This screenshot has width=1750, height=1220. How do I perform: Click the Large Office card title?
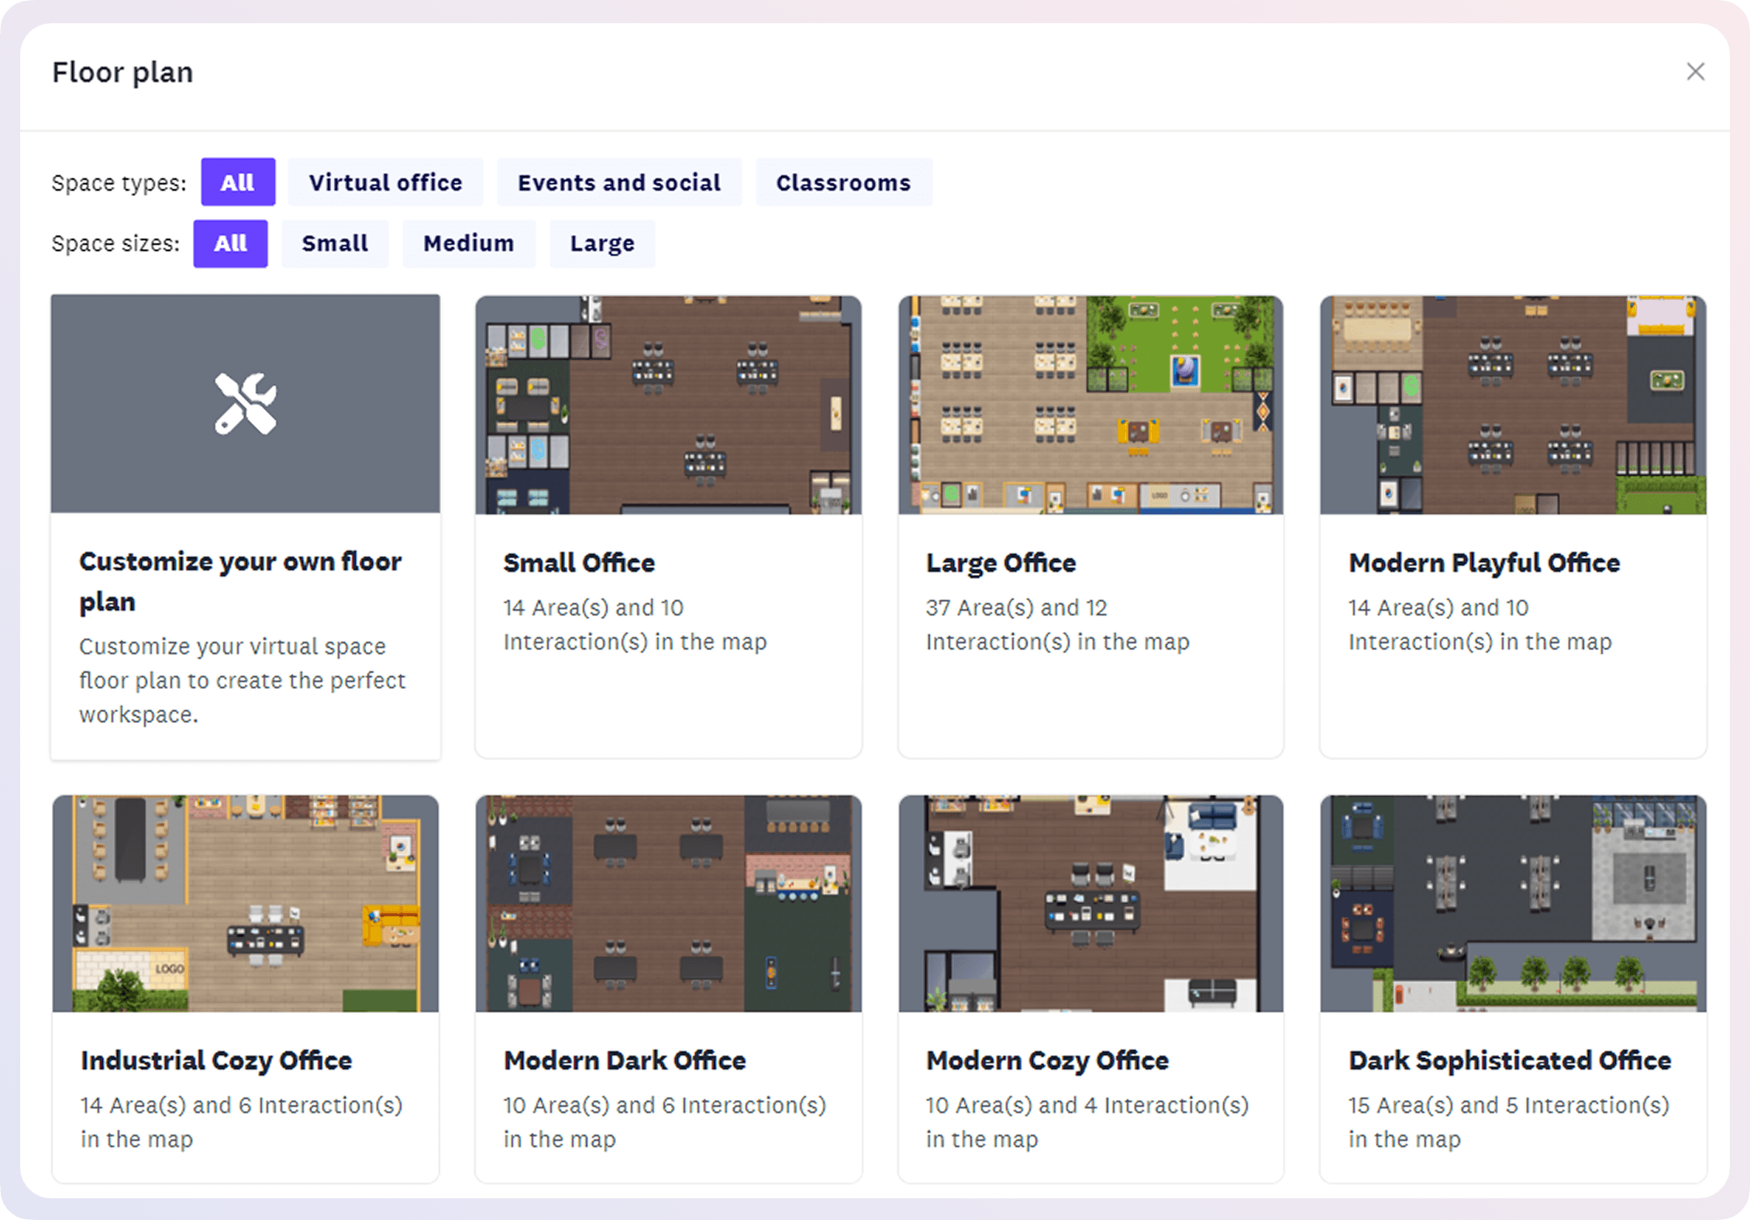pyautogui.click(x=1001, y=563)
